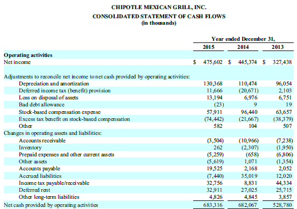Viewport: 297px width, 209px height.
Task: Click the Stock-based compensation expense label
Action: [60, 112]
